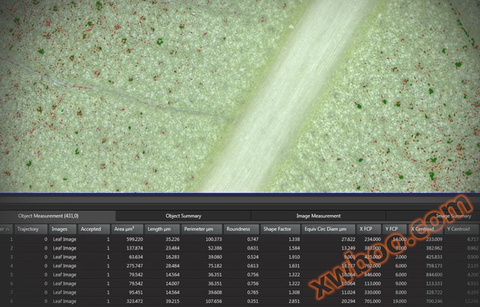Select row 1 Leaf Image cell

(64, 239)
